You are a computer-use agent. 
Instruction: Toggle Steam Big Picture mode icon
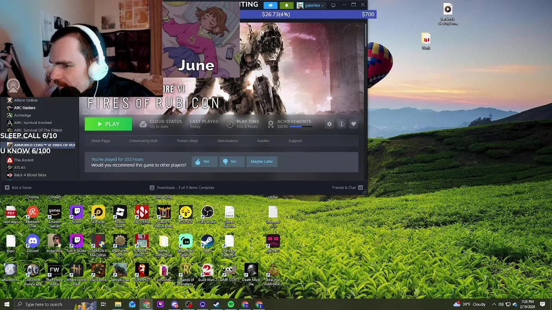[x=333, y=5]
